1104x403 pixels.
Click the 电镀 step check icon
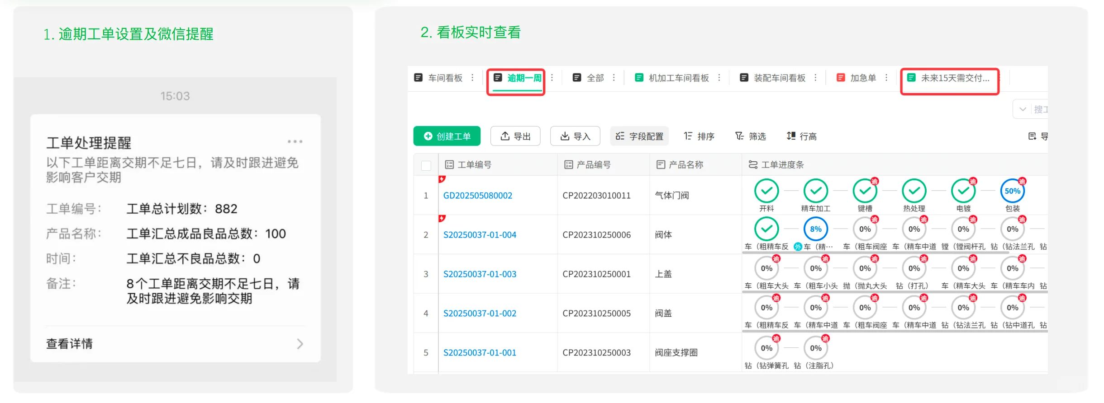click(964, 191)
